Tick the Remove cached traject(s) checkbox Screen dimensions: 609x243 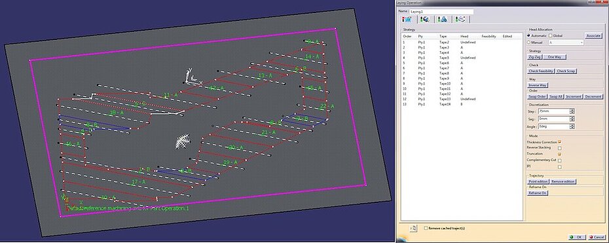pyautogui.click(x=426, y=228)
